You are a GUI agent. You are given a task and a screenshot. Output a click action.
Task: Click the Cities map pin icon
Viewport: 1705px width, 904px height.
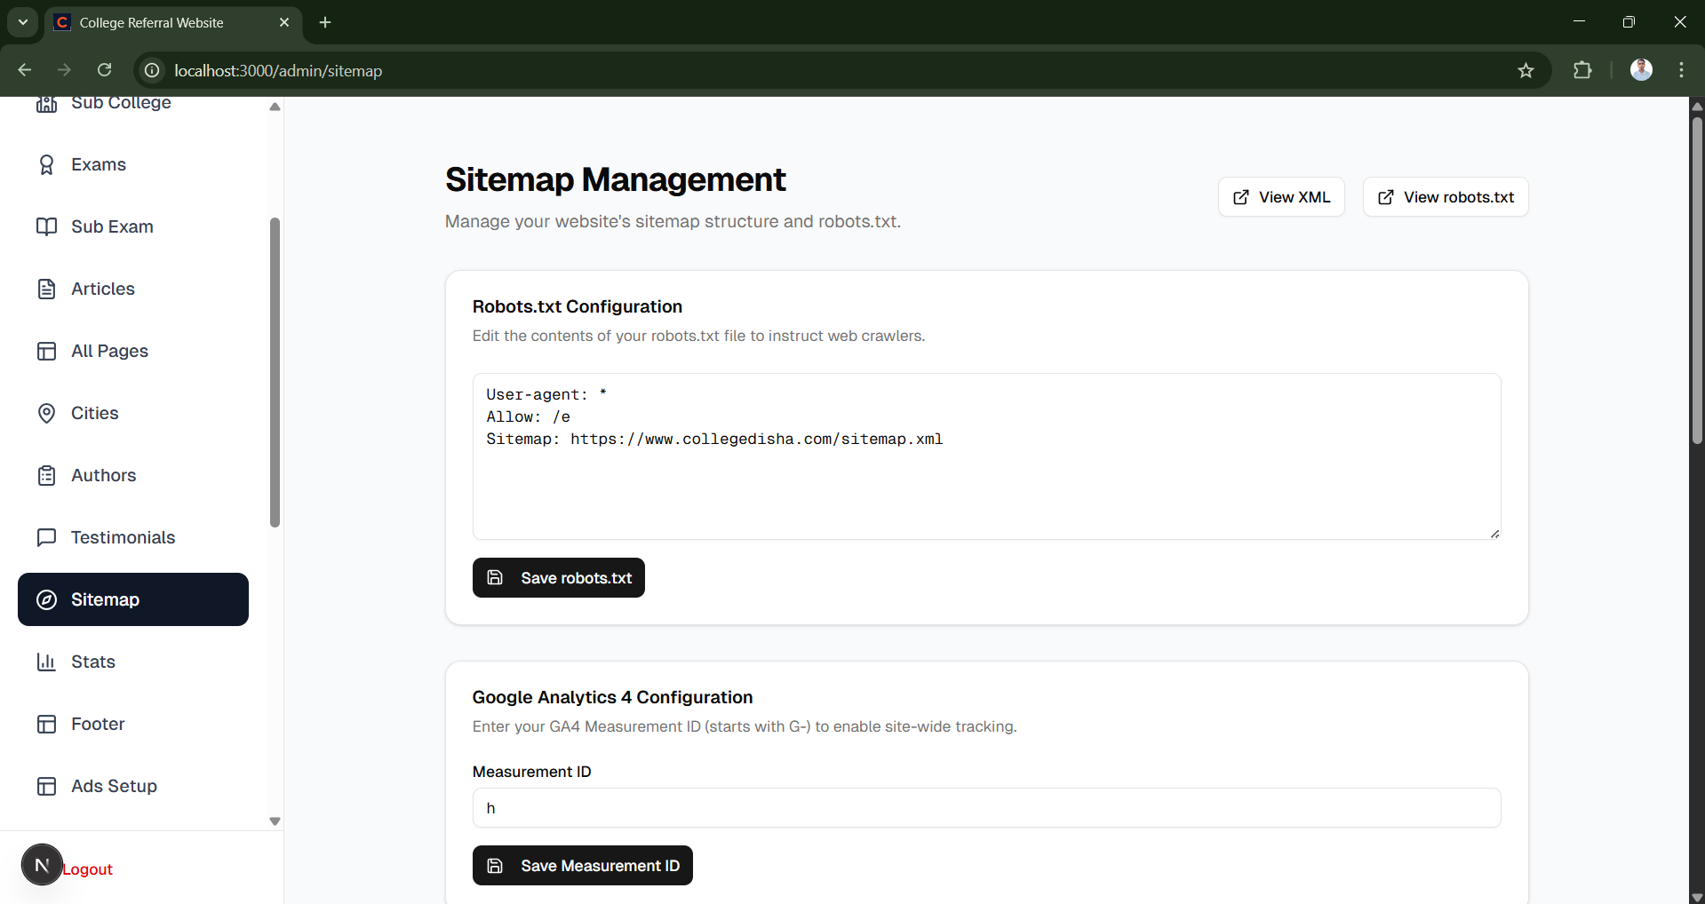(46, 414)
